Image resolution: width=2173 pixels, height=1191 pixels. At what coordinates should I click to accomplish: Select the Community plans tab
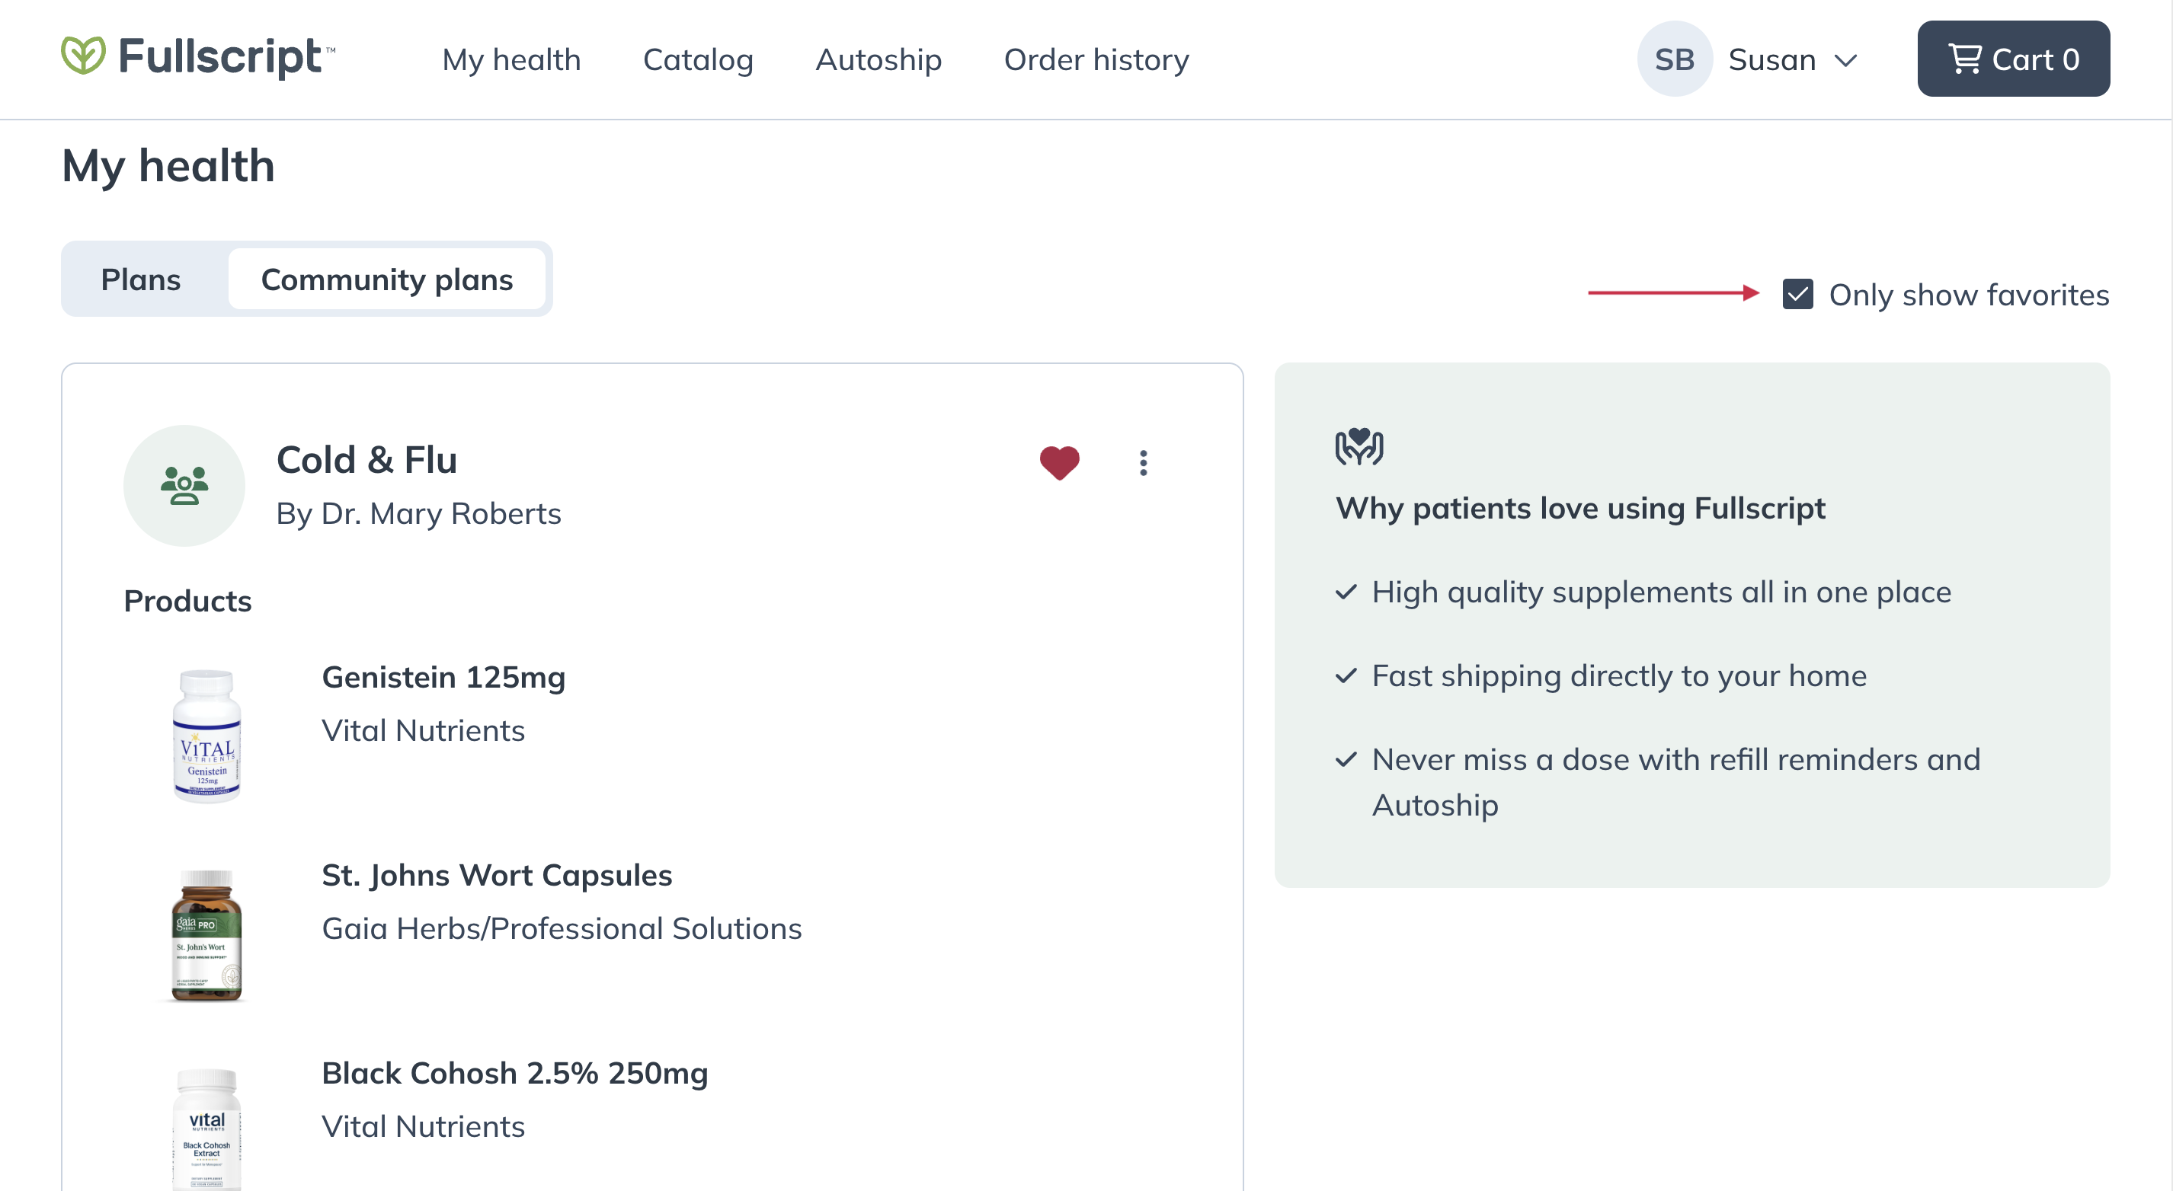coord(387,279)
